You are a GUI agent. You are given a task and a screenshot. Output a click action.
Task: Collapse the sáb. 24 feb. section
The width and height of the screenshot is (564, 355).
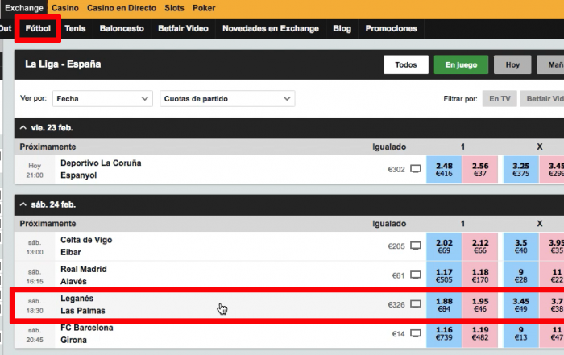(23, 204)
